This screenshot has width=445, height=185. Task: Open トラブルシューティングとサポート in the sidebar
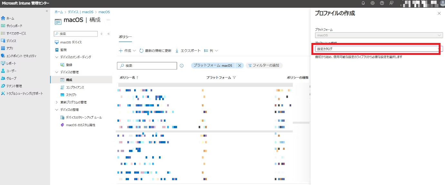22,94
